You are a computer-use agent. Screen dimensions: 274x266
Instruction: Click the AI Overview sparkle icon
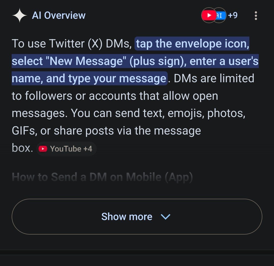point(20,15)
